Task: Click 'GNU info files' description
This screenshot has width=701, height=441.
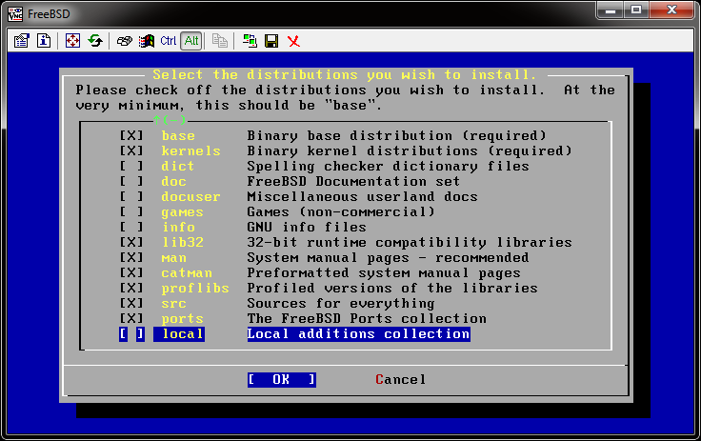Action: [307, 227]
